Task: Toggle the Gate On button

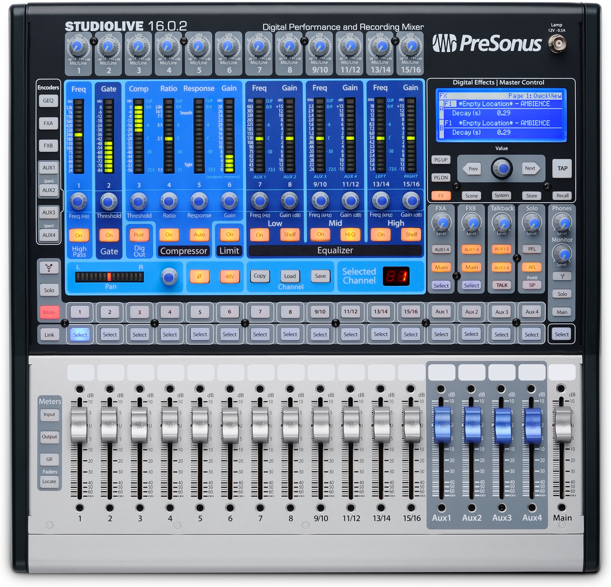Action: tap(109, 235)
